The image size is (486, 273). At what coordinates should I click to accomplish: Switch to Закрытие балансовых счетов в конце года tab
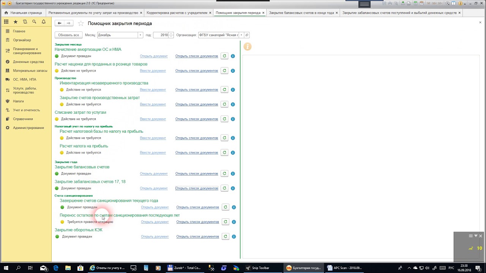(301, 13)
